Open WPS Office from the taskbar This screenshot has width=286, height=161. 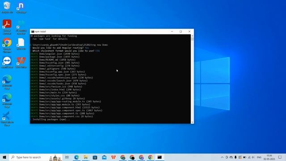click(114, 157)
